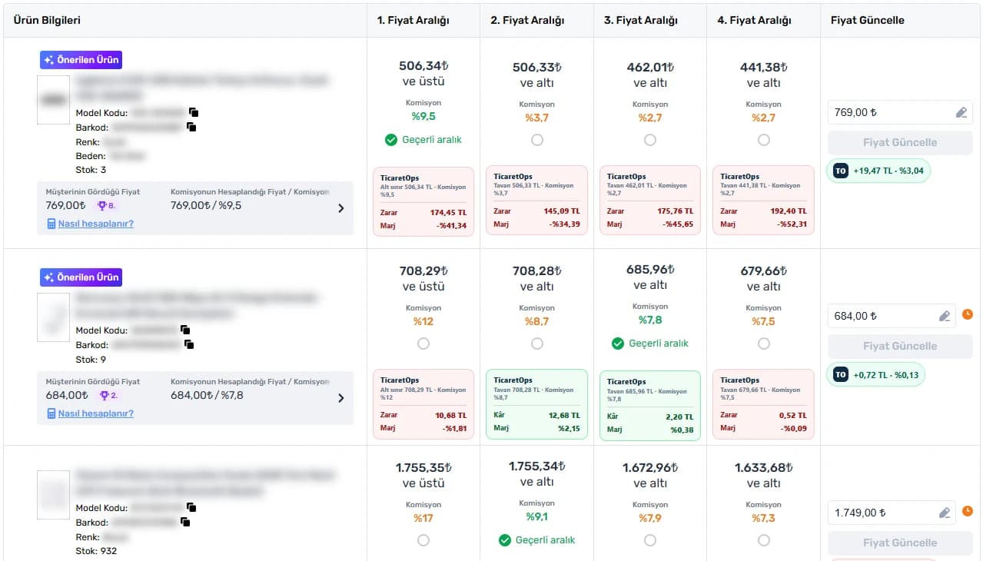Choose the 708,29₺ ve üstü range radio
This screenshot has width=983, height=561.
(423, 344)
